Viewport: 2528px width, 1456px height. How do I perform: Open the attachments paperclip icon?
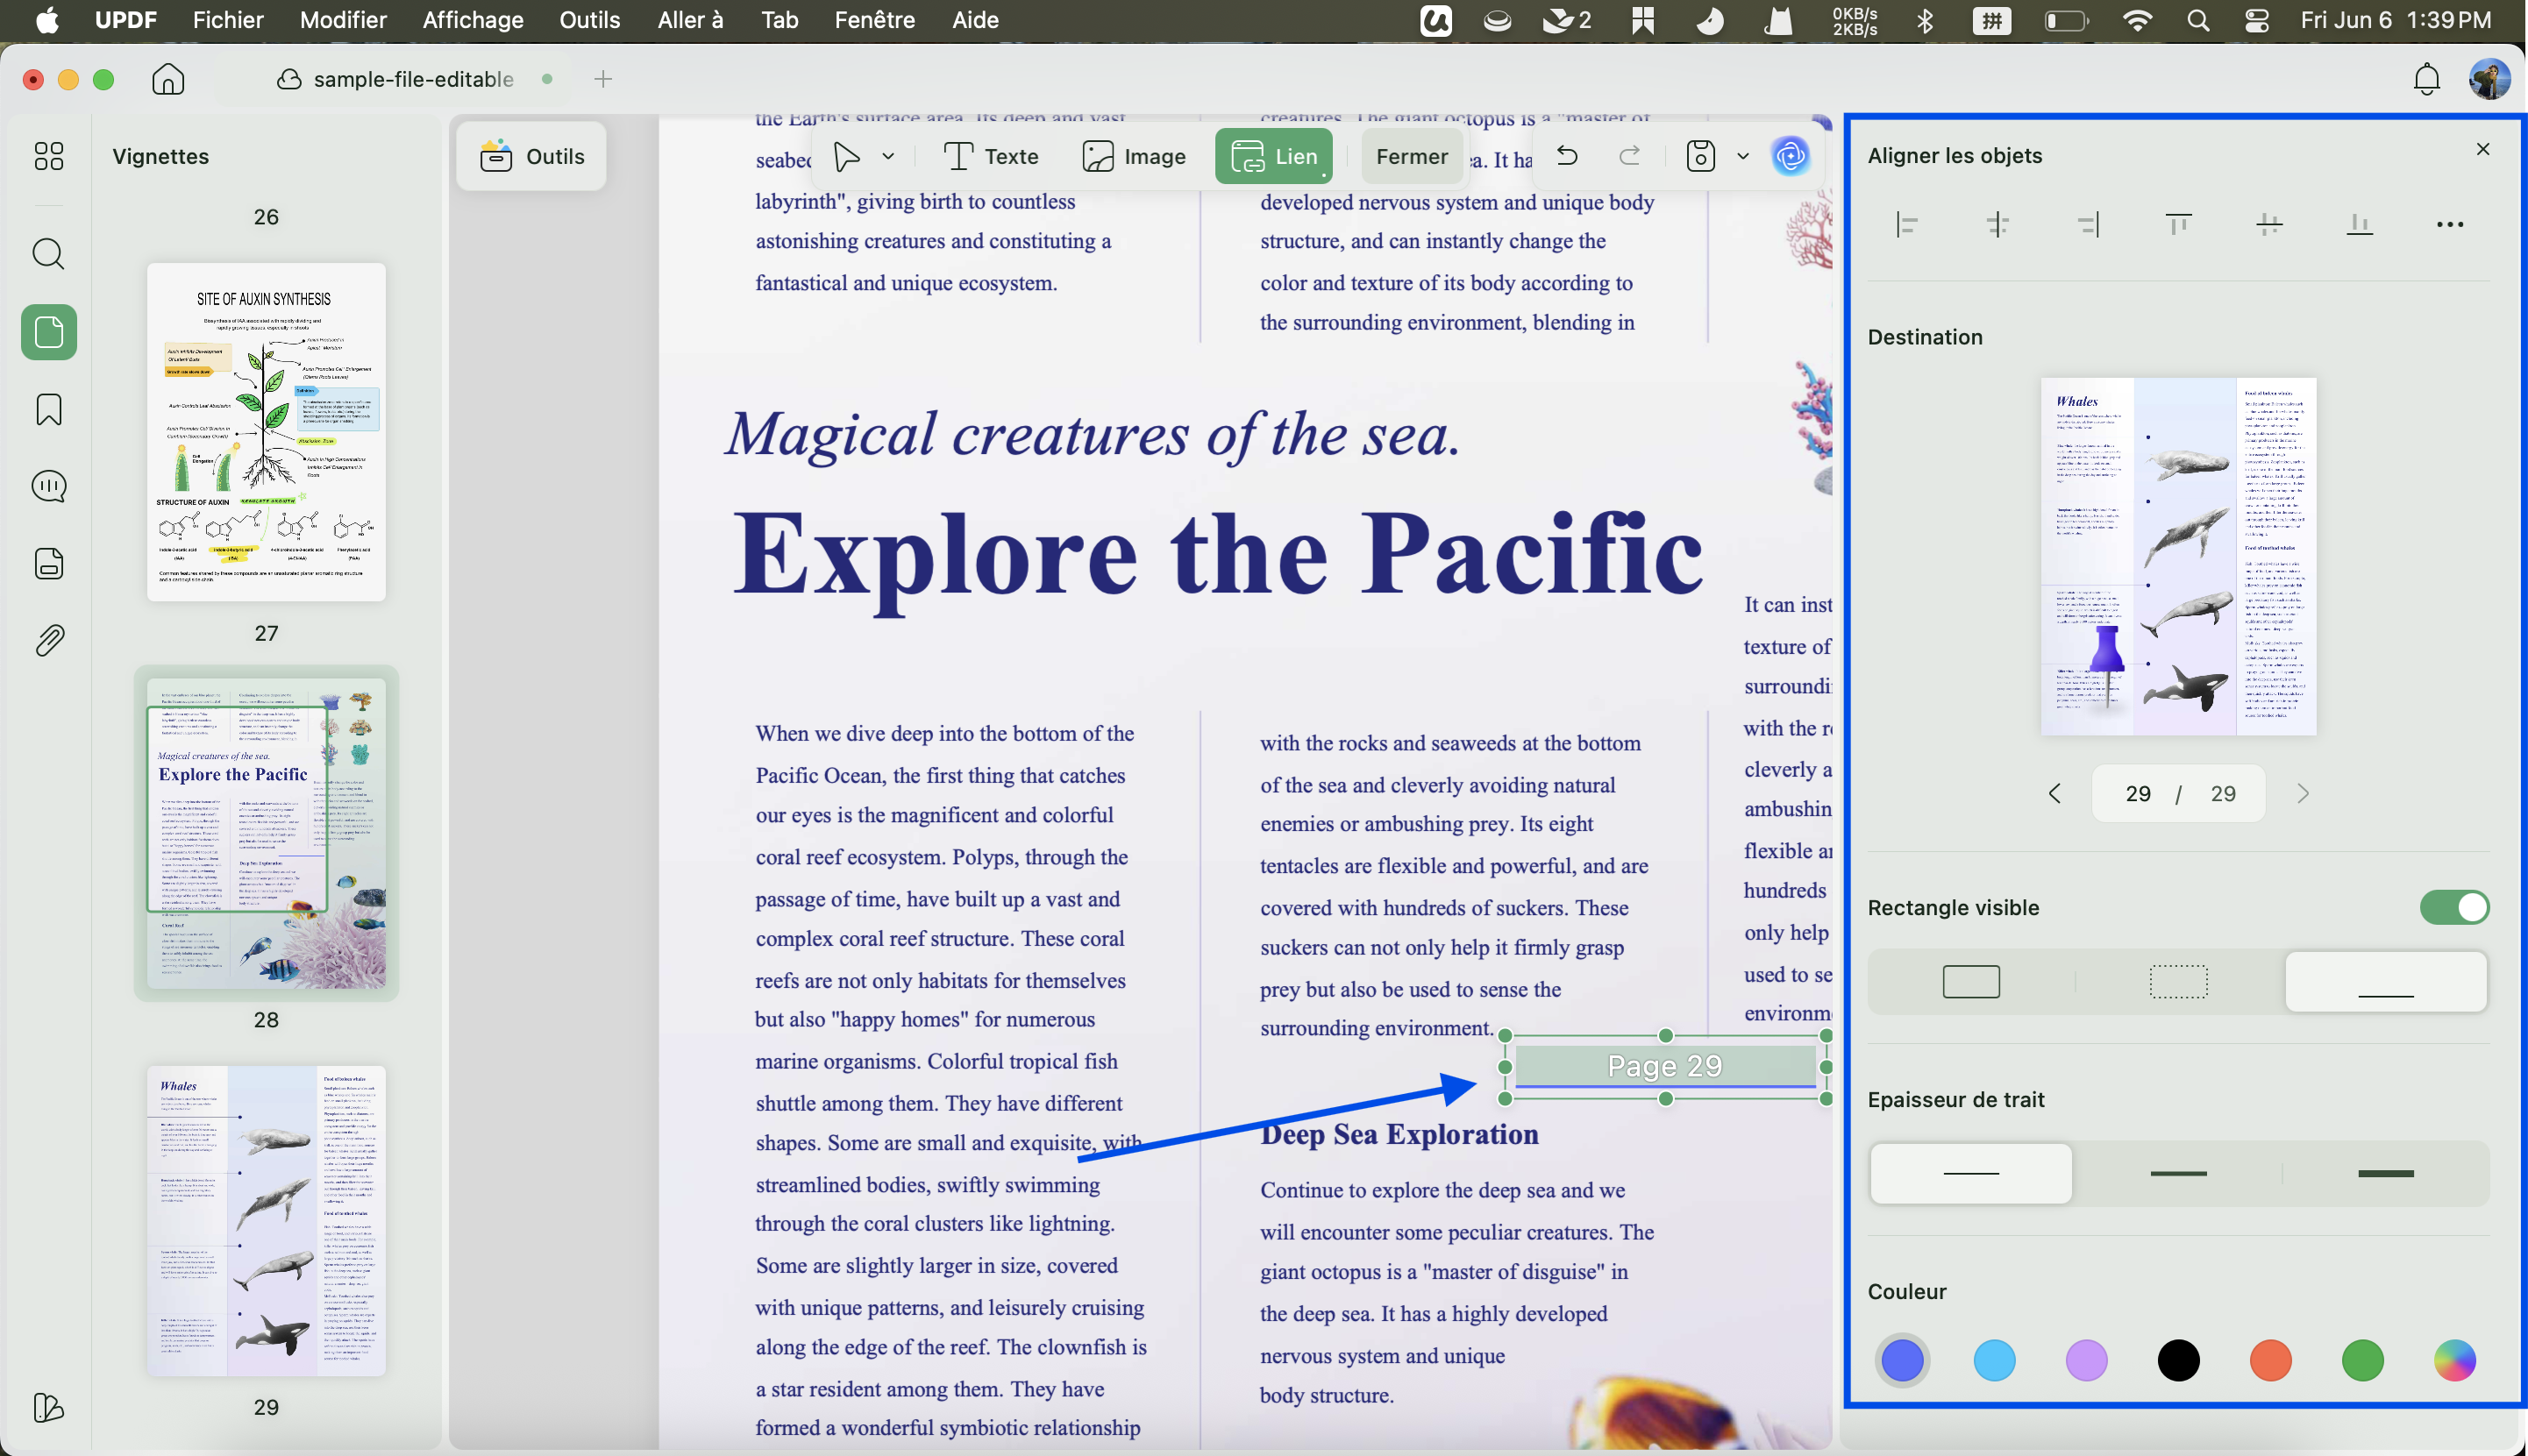(48, 641)
